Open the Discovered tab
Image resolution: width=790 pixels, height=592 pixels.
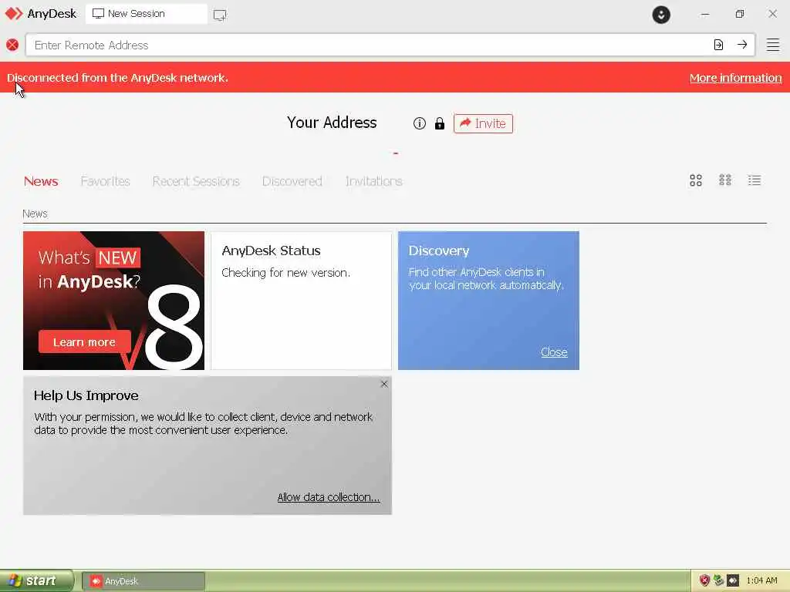tap(292, 181)
